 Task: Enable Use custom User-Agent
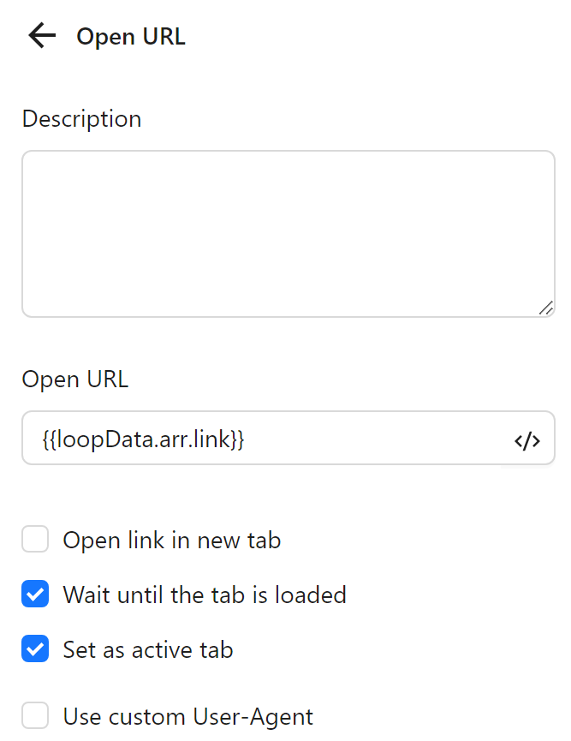pyautogui.click(x=34, y=716)
